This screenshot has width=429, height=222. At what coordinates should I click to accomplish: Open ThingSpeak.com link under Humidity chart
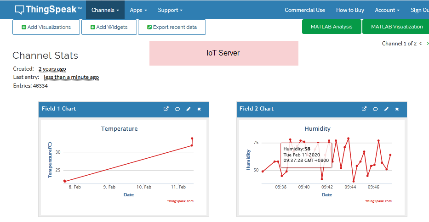coord(378,201)
